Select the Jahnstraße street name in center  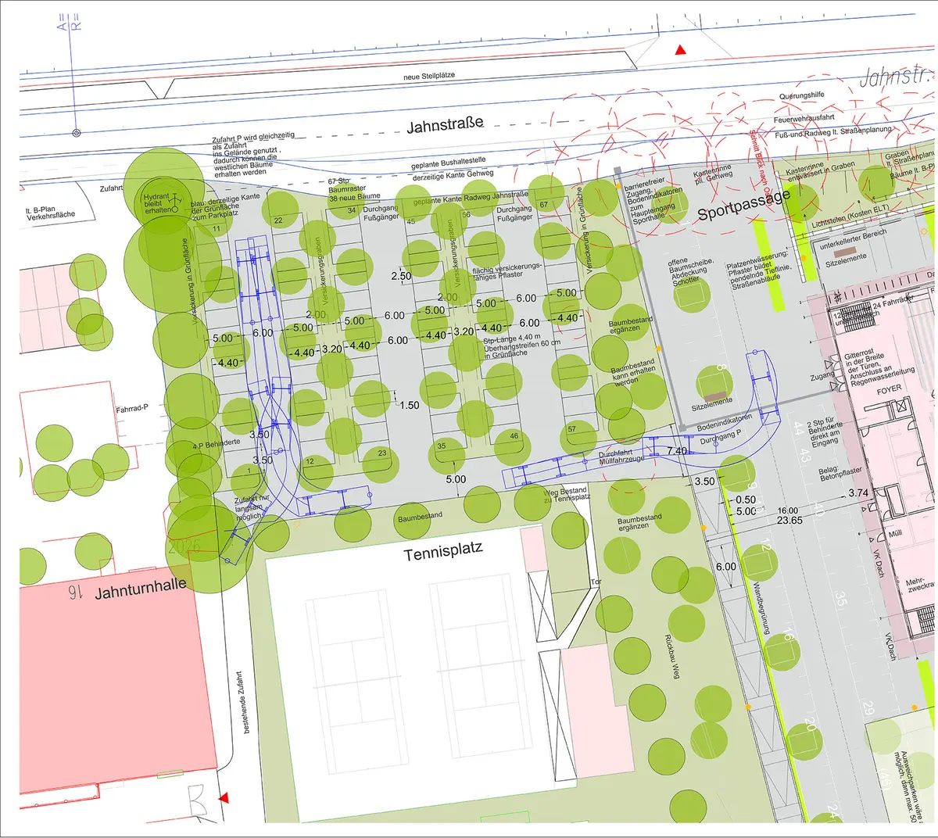click(445, 124)
